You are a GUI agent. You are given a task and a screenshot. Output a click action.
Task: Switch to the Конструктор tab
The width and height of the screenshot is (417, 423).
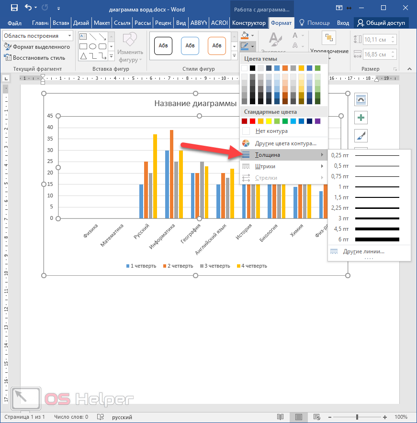pyautogui.click(x=248, y=23)
